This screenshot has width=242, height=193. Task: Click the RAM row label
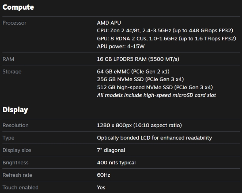8,59
